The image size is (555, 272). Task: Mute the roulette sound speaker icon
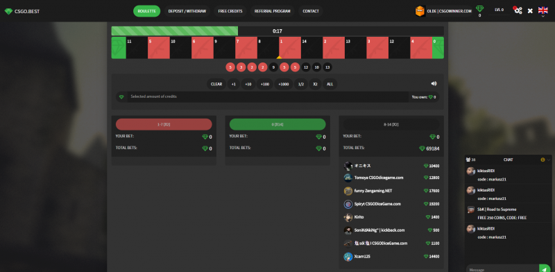pos(434,83)
